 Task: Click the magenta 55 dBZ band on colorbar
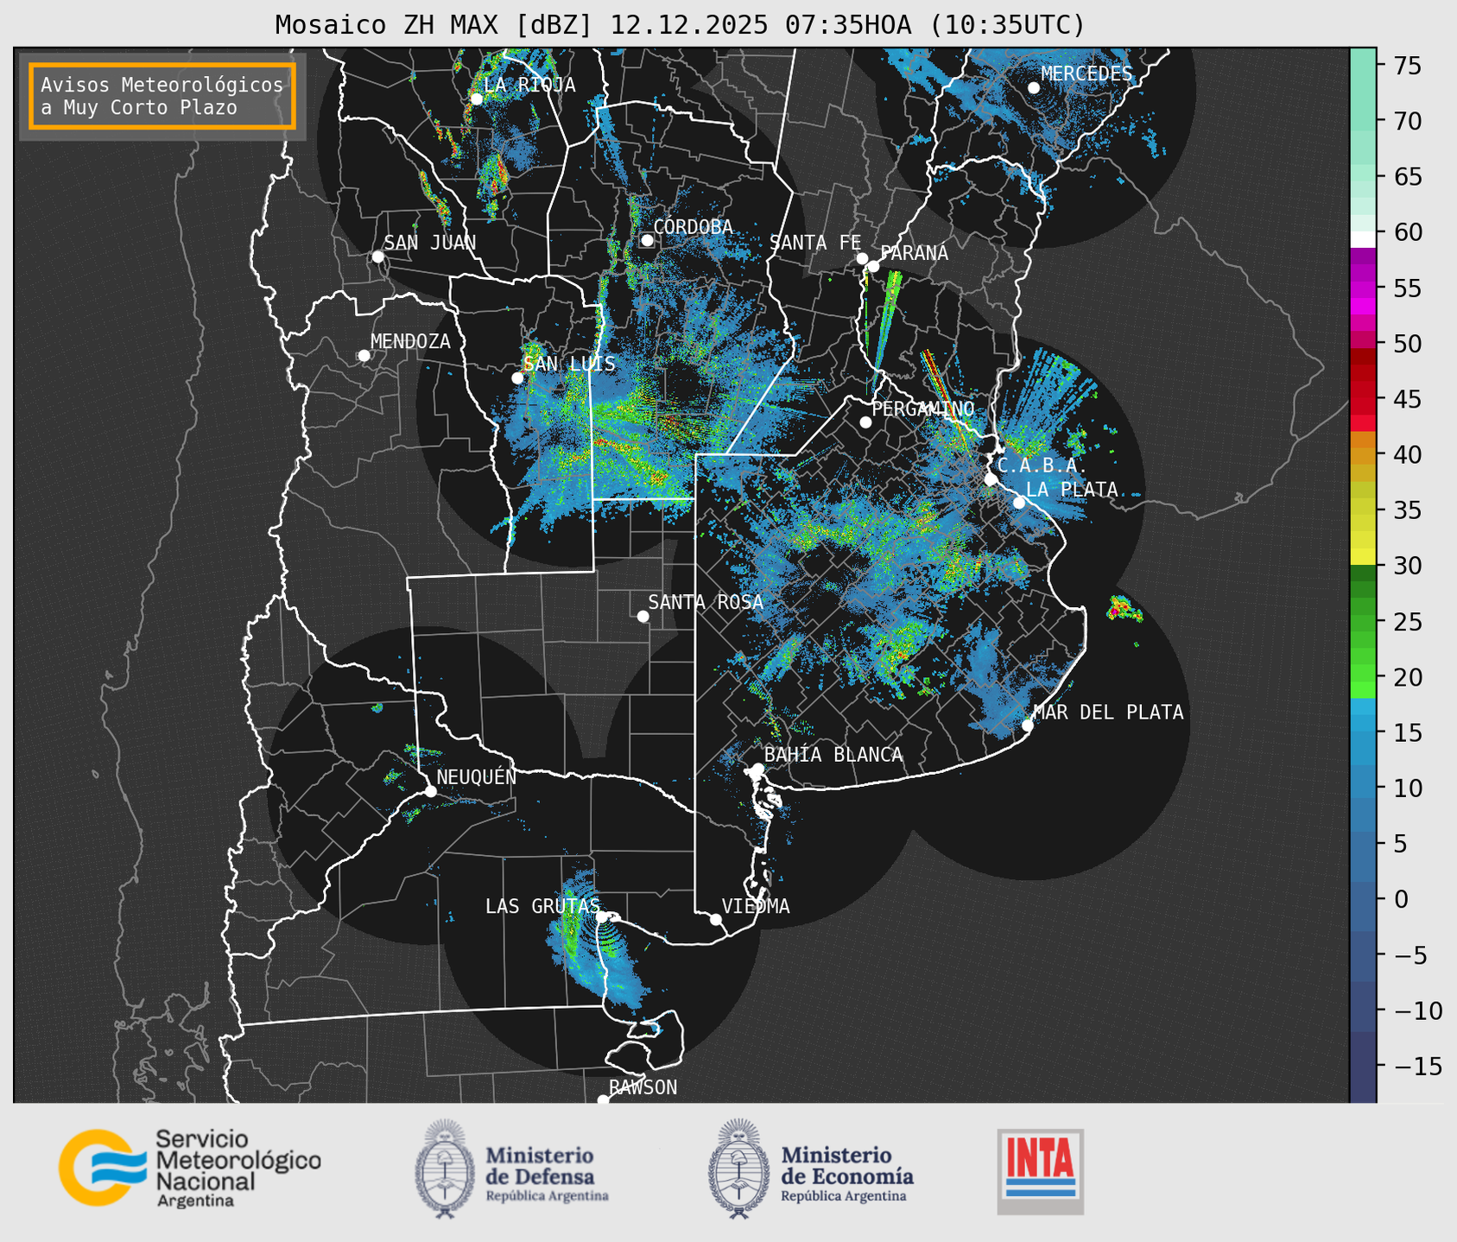point(1363,288)
